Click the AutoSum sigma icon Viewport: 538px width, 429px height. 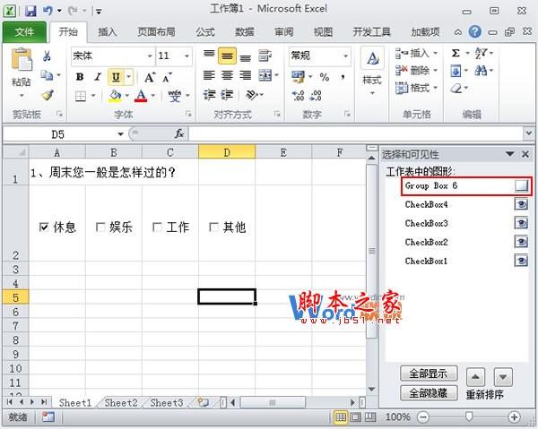click(x=456, y=54)
